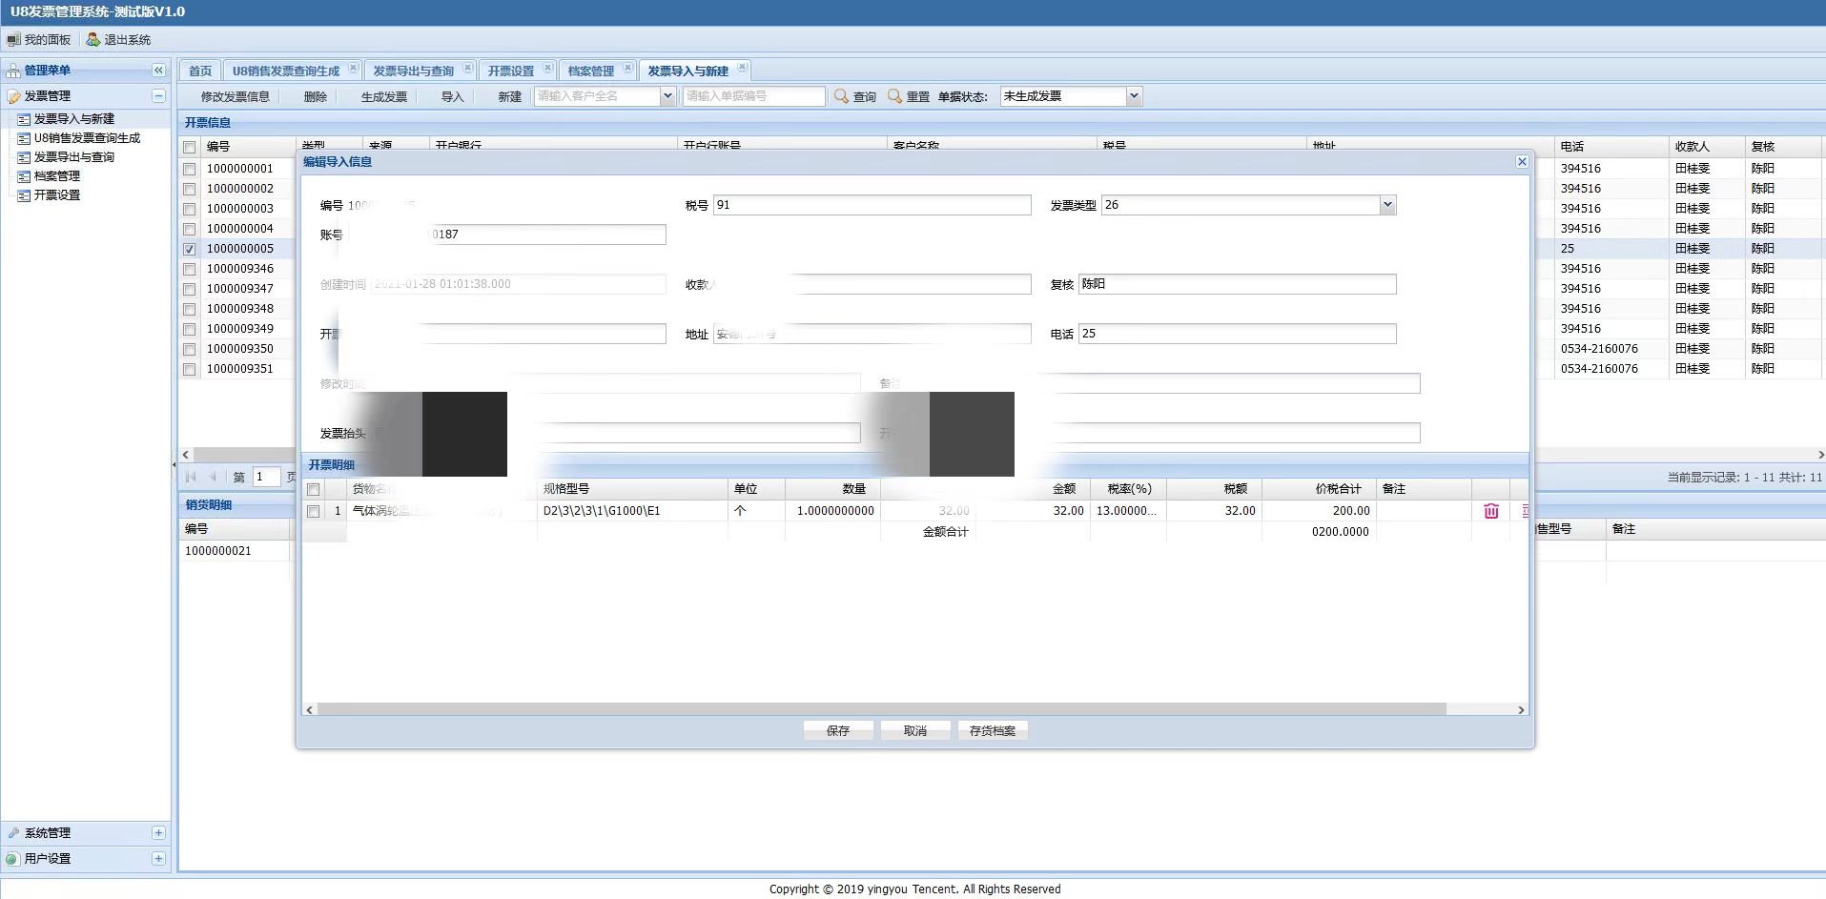Viewport: 1826px width, 899px height.
Task: Close the 发票导出与查询 tab
Action: click(x=467, y=68)
